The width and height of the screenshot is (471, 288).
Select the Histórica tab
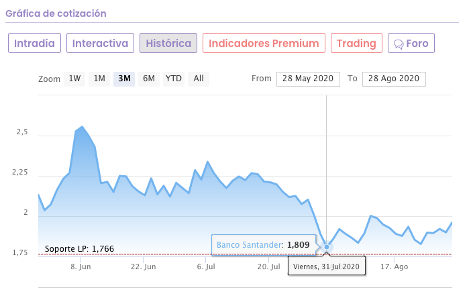tap(168, 44)
